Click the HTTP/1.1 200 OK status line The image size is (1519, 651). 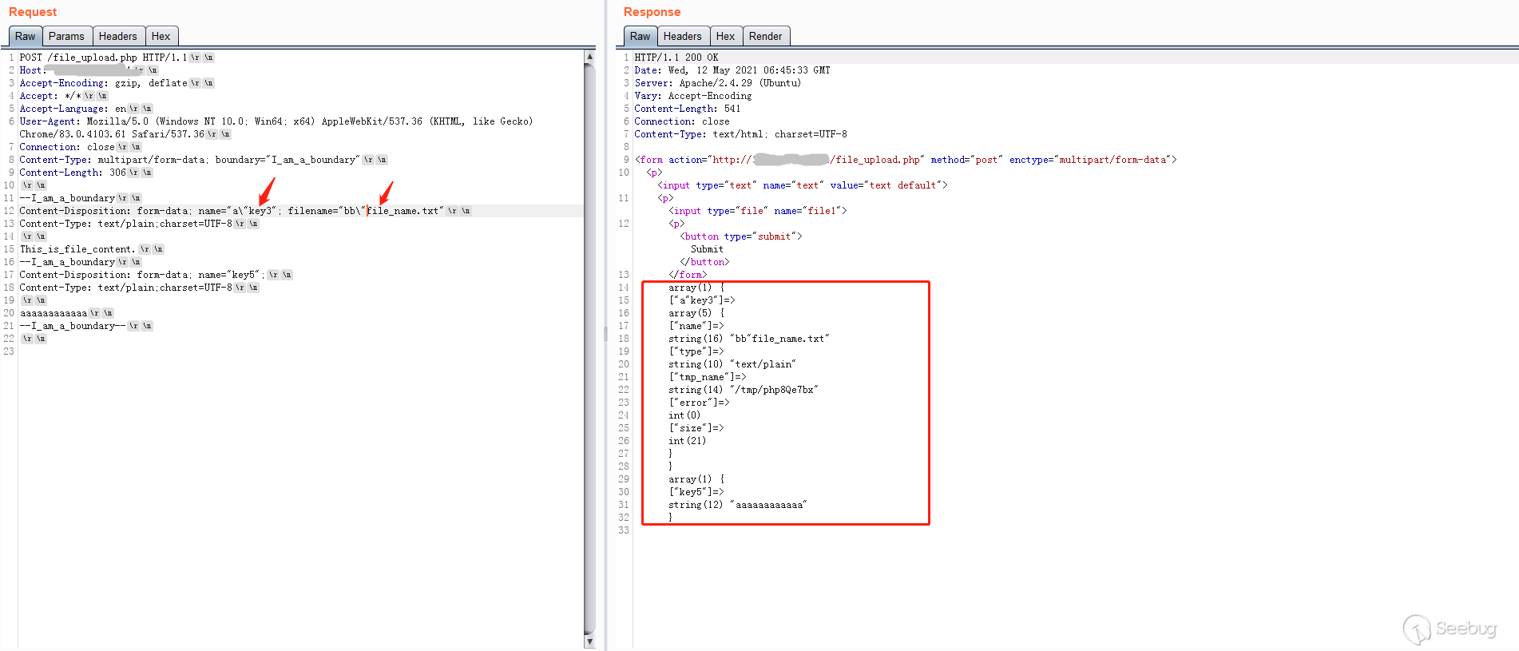click(676, 58)
